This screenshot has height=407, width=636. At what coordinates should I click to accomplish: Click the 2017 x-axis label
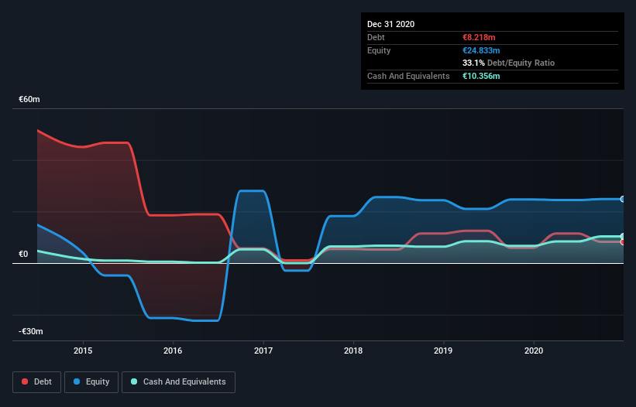(x=263, y=351)
